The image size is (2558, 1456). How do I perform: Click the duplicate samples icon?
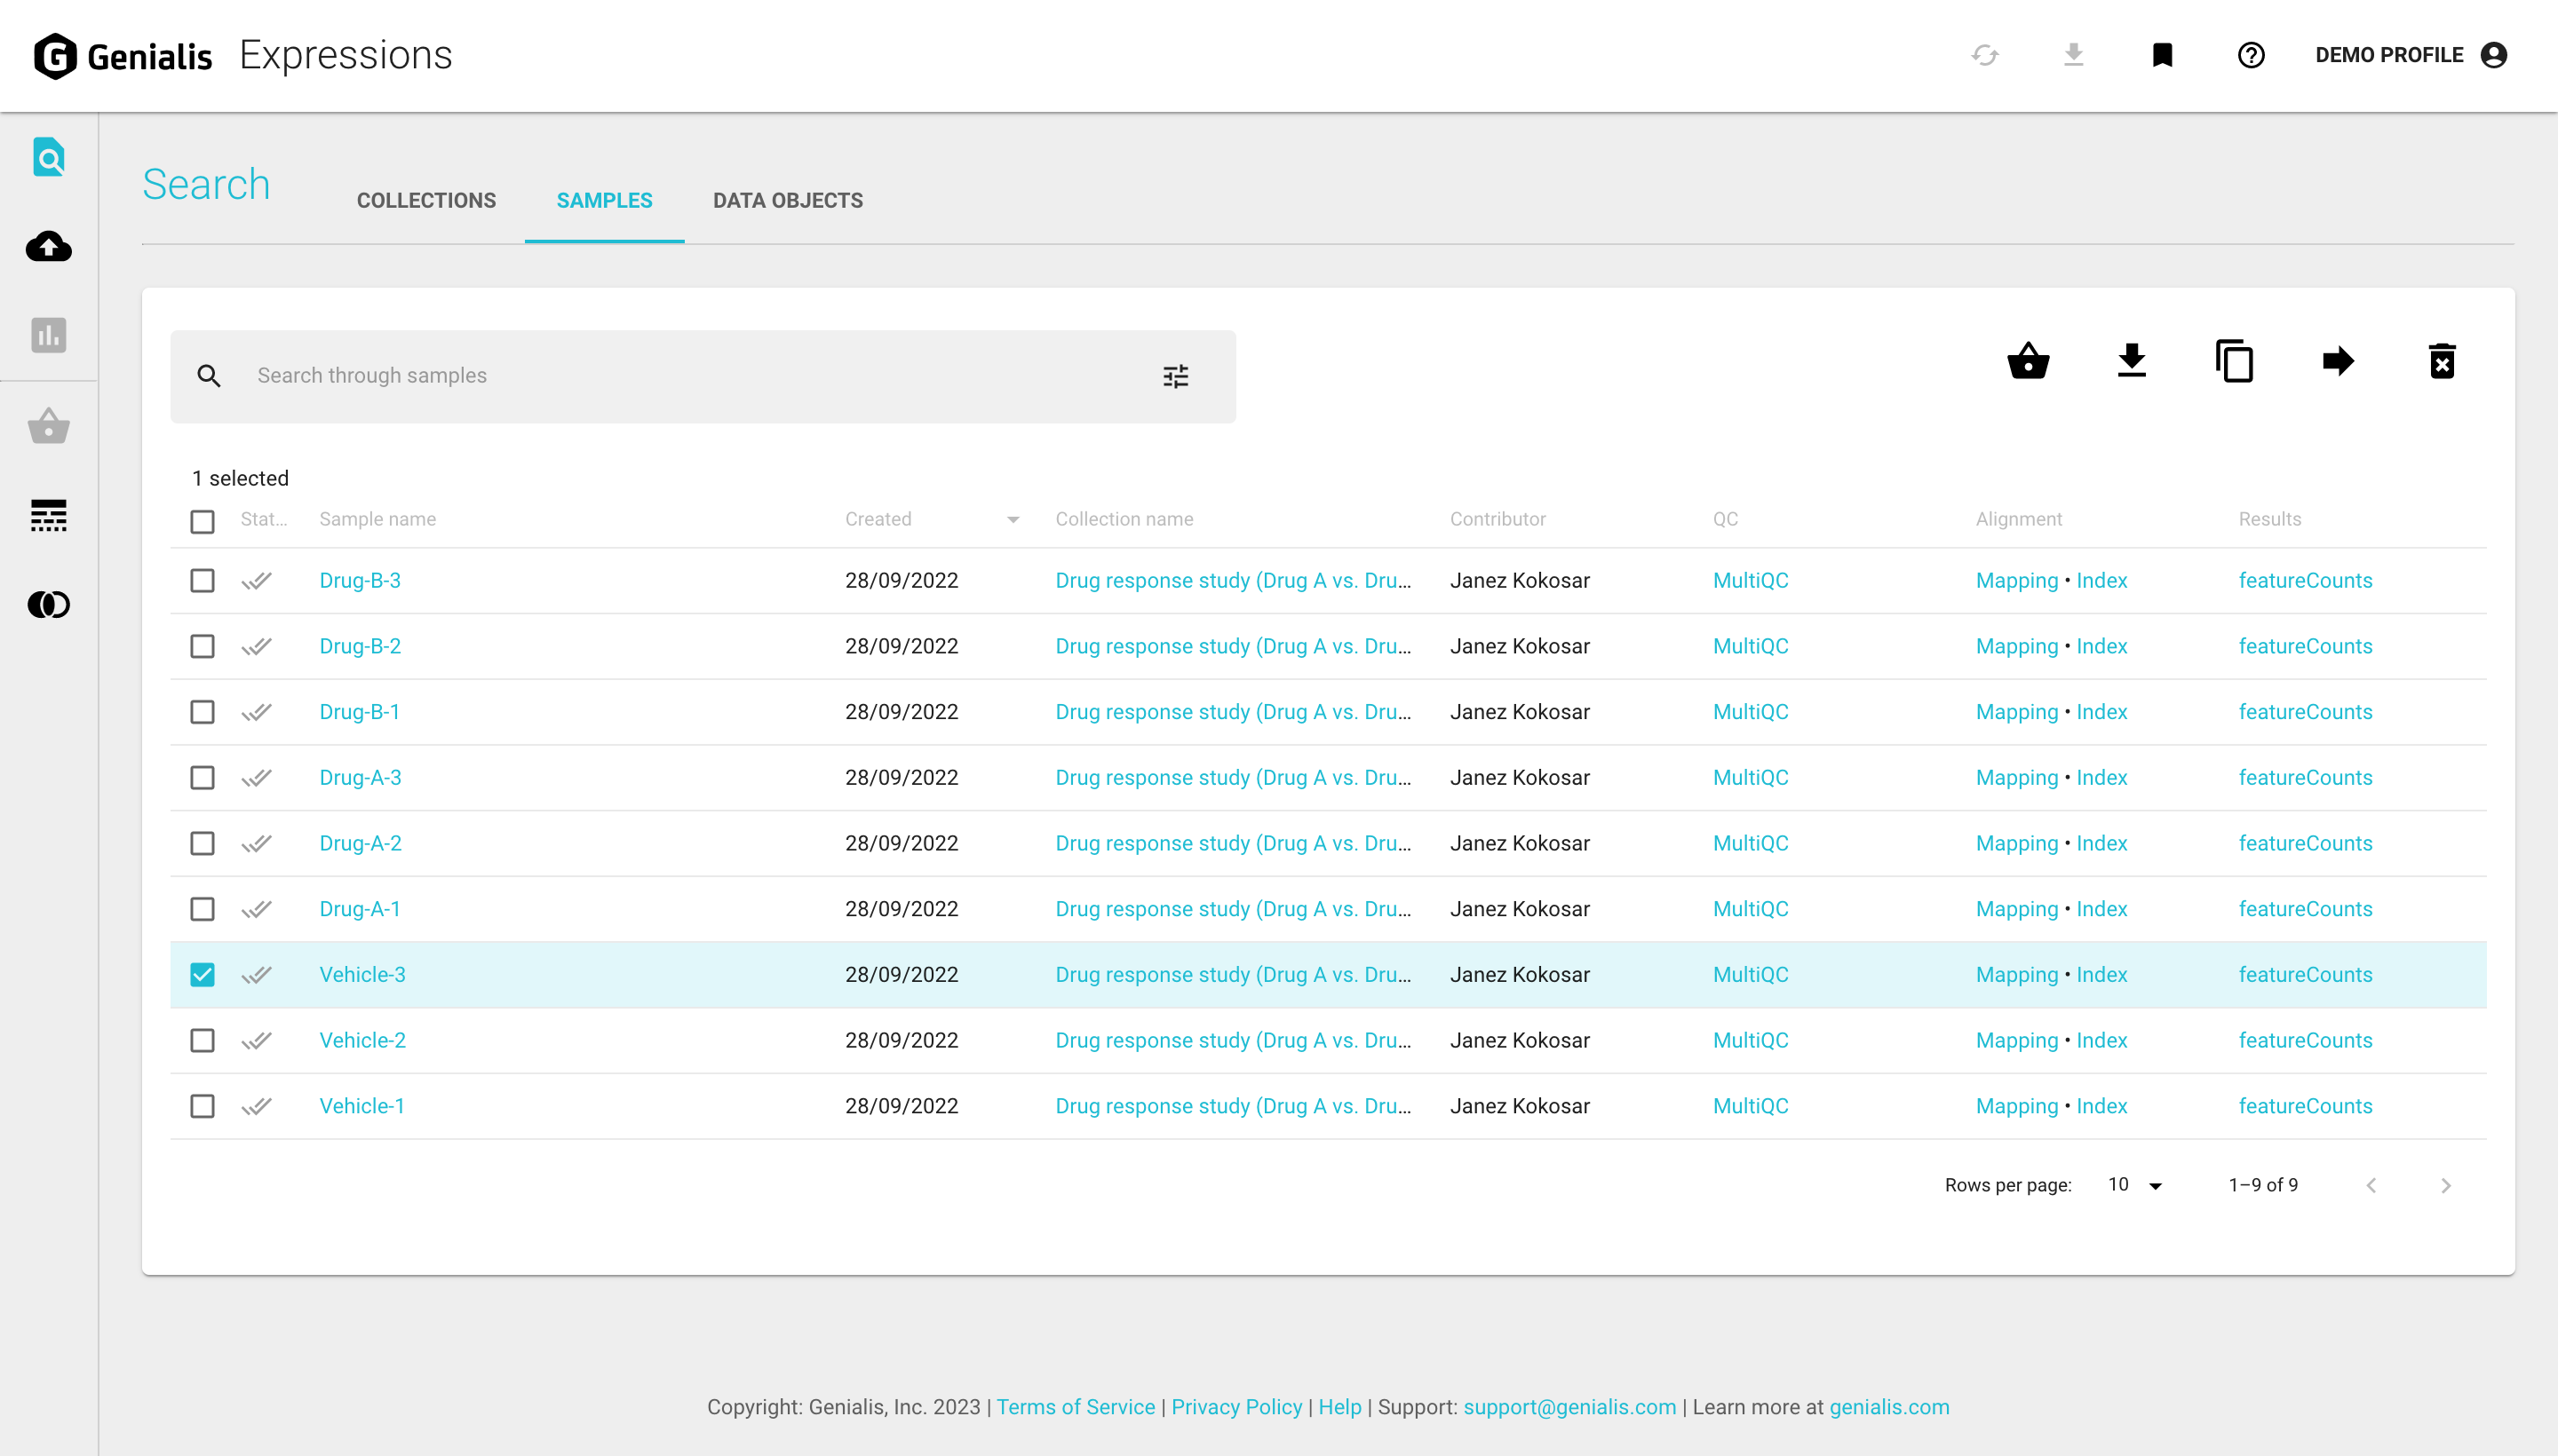pyautogui.click(x=2234, y=361)
